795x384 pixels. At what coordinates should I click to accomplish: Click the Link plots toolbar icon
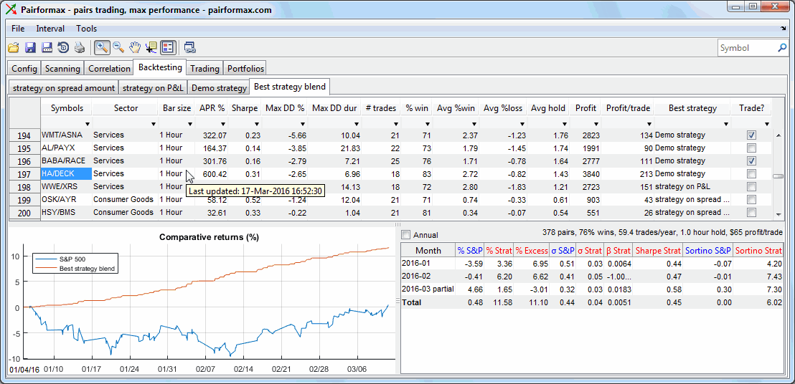click(x=190, y=47)
